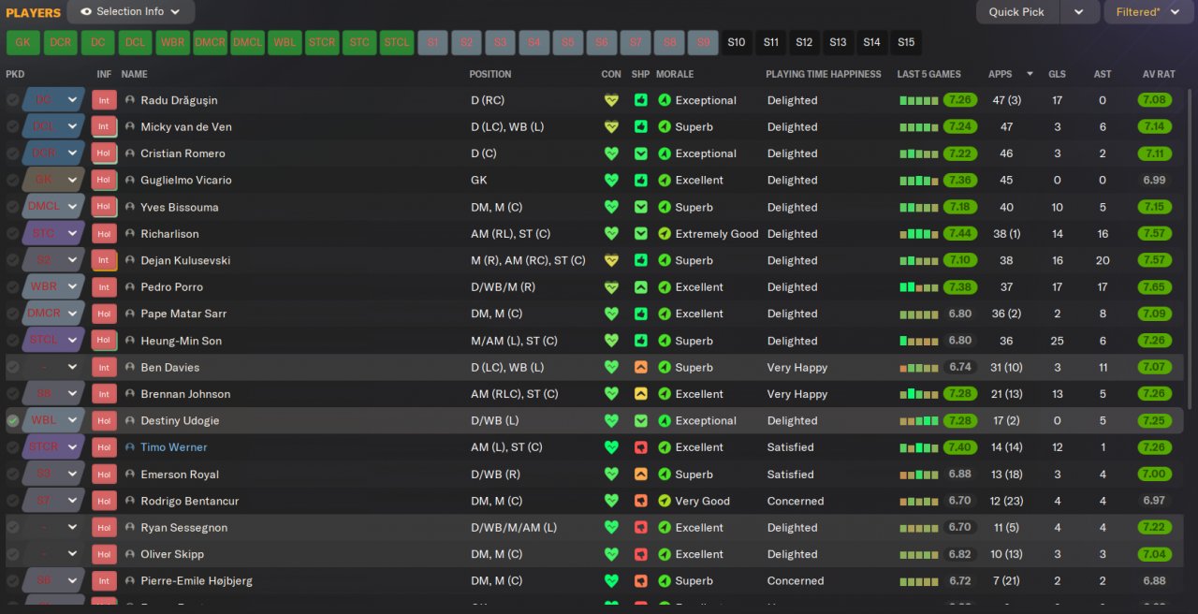Screen dimensions: 1198x614
Task: Click the eye icon in Selection Info
Action: click(86, 12)
